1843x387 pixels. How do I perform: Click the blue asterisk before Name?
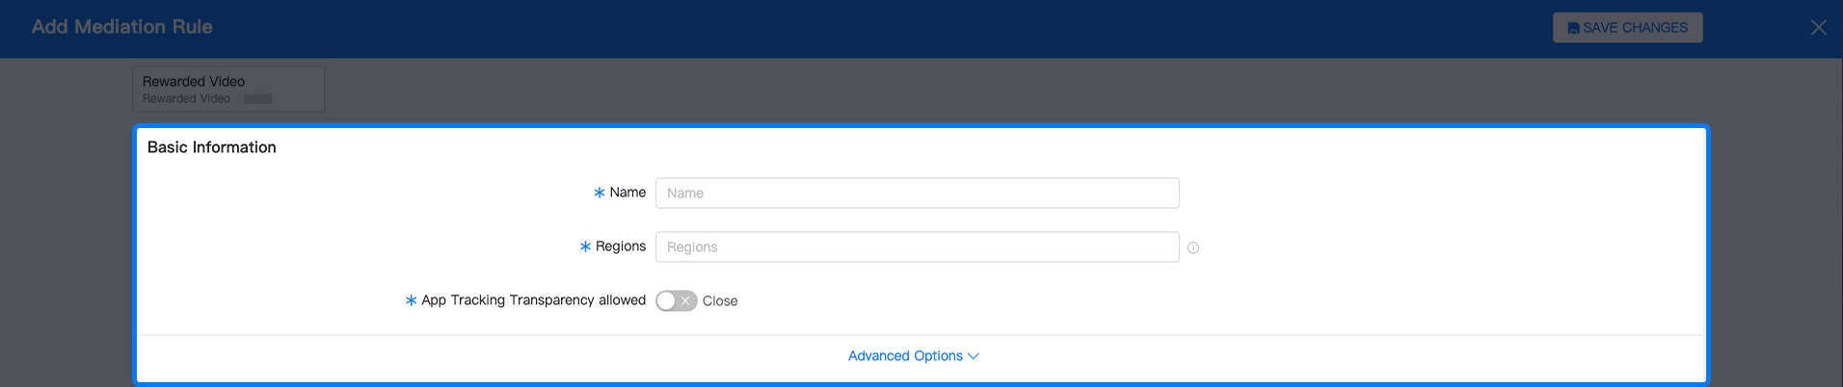pyautogui.click(x=600, y=193)
